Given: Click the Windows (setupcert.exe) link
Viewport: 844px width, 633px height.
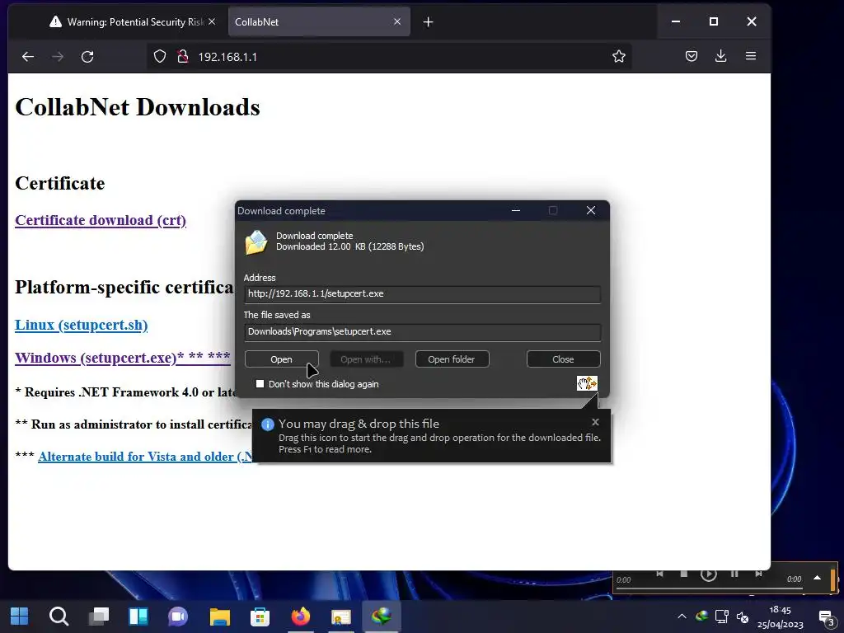Looking at the screenshot, I should point(123,358).
